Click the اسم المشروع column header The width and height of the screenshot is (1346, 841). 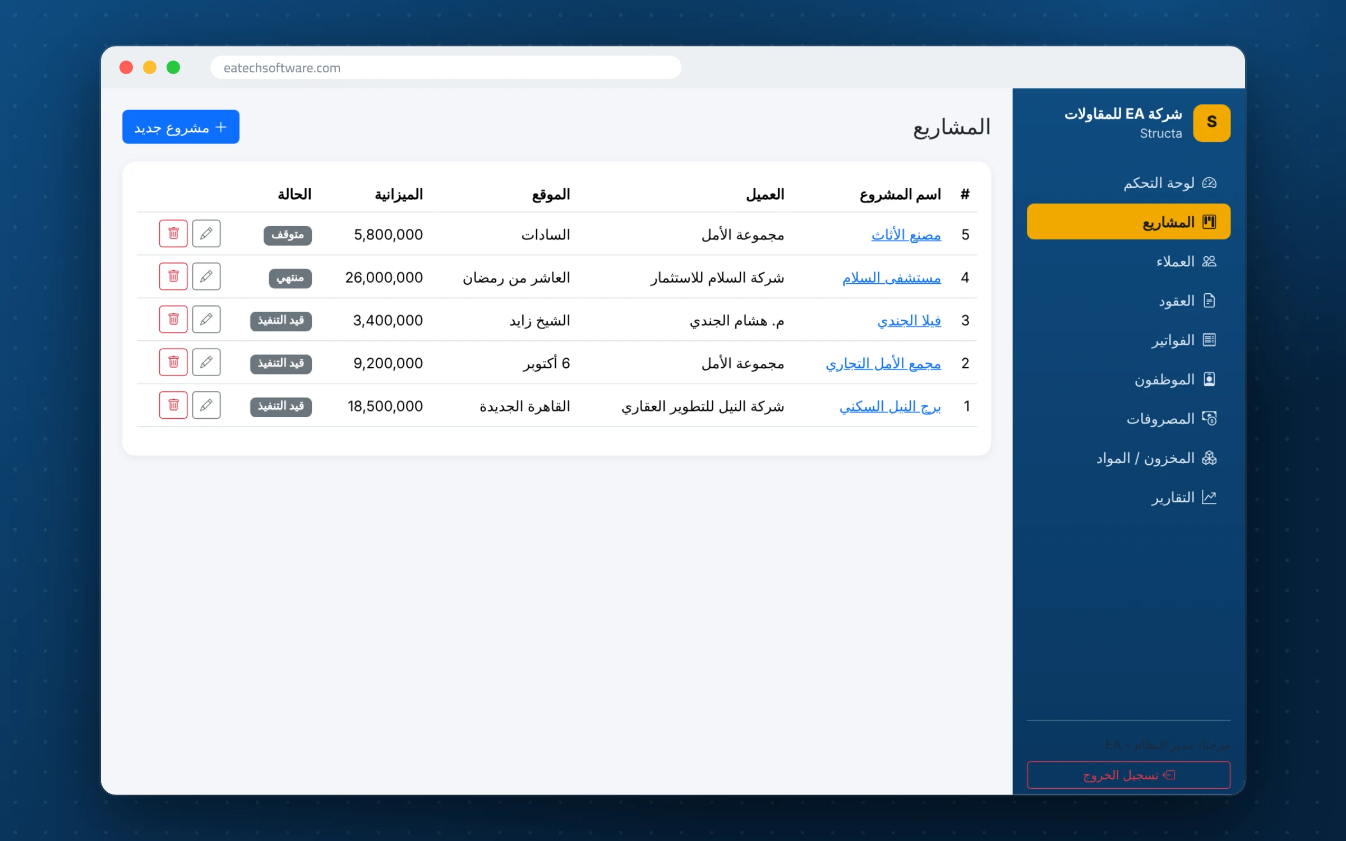tap(900, 195)
